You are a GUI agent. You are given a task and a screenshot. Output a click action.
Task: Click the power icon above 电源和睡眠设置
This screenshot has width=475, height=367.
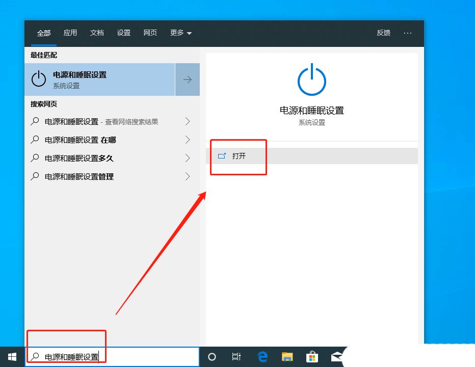pos(311,79)
